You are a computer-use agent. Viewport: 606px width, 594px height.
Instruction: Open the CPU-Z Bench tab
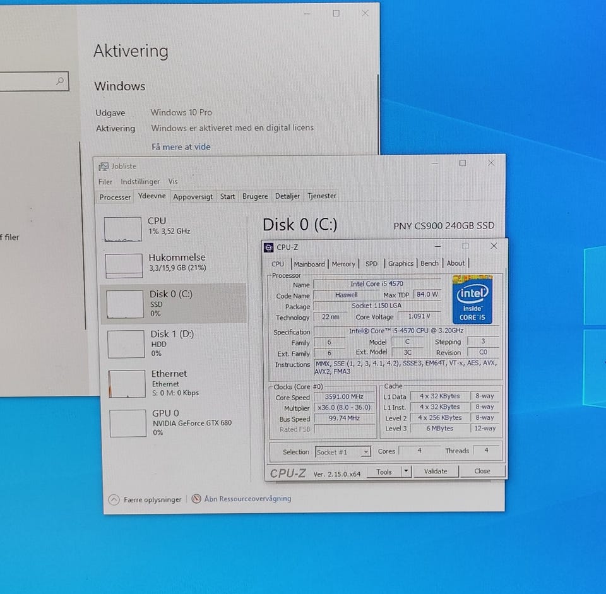click(x=429, y=263)
